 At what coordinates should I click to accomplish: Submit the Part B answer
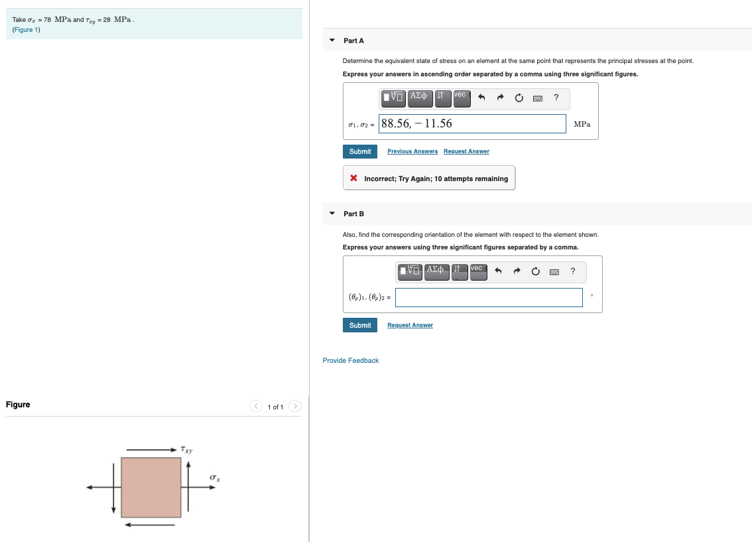tap(359, 325)
